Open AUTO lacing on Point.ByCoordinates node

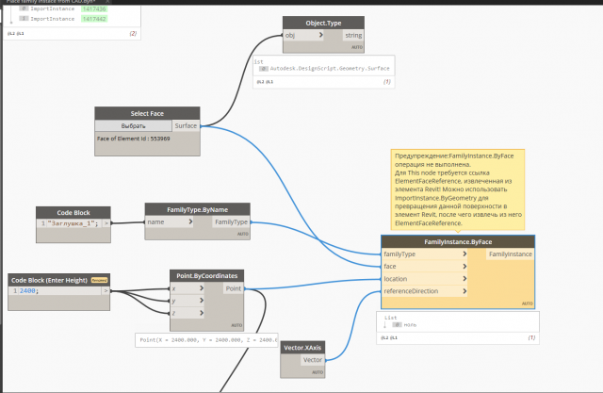point(236,325)
